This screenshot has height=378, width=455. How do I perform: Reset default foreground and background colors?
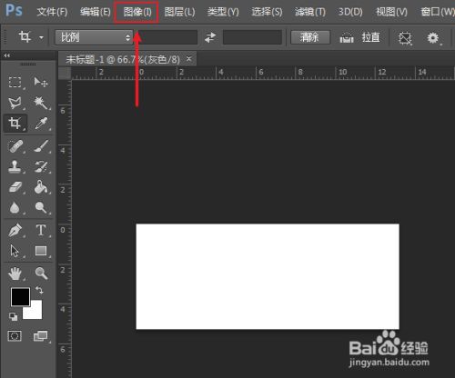pos(13,317)
